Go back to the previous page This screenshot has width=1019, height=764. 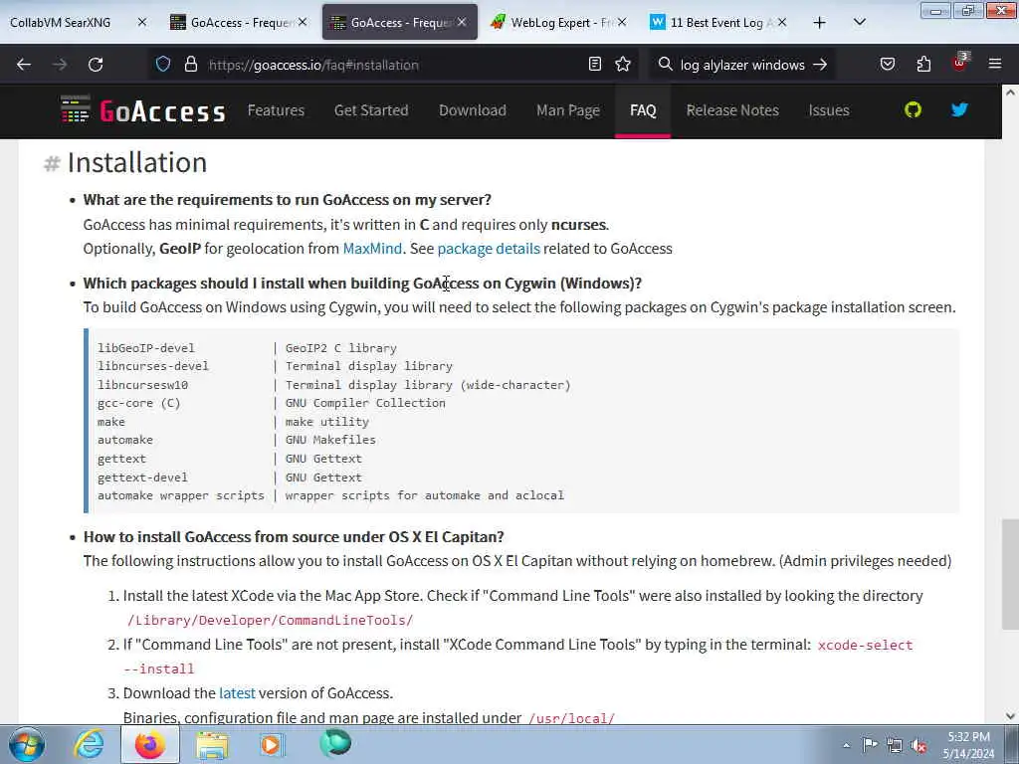click(24, 65)
